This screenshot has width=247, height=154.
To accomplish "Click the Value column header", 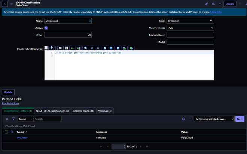I will click(184, 132).
